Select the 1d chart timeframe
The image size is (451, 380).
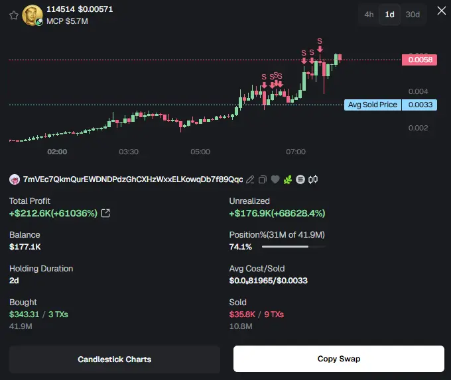(389, 15)
